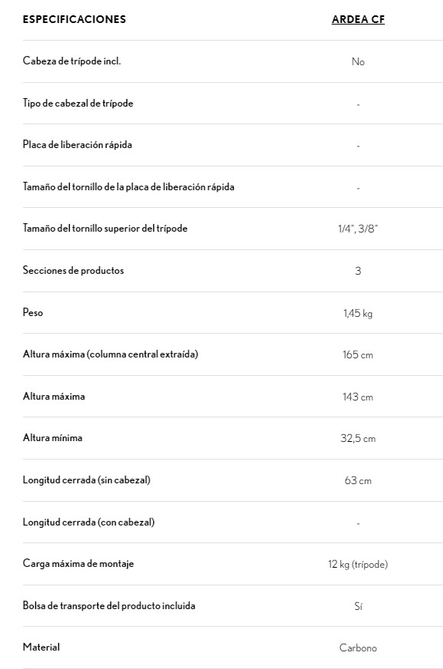Select the quick release plate screw size label
The image size is (443, 669).
coord(128,187)
